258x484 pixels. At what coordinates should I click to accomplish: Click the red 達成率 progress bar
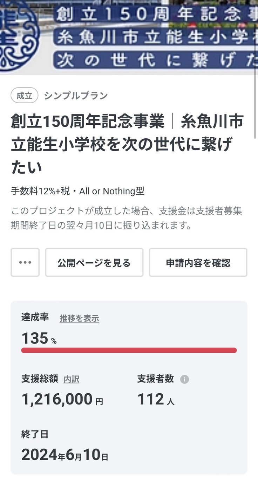coord(129,350)
